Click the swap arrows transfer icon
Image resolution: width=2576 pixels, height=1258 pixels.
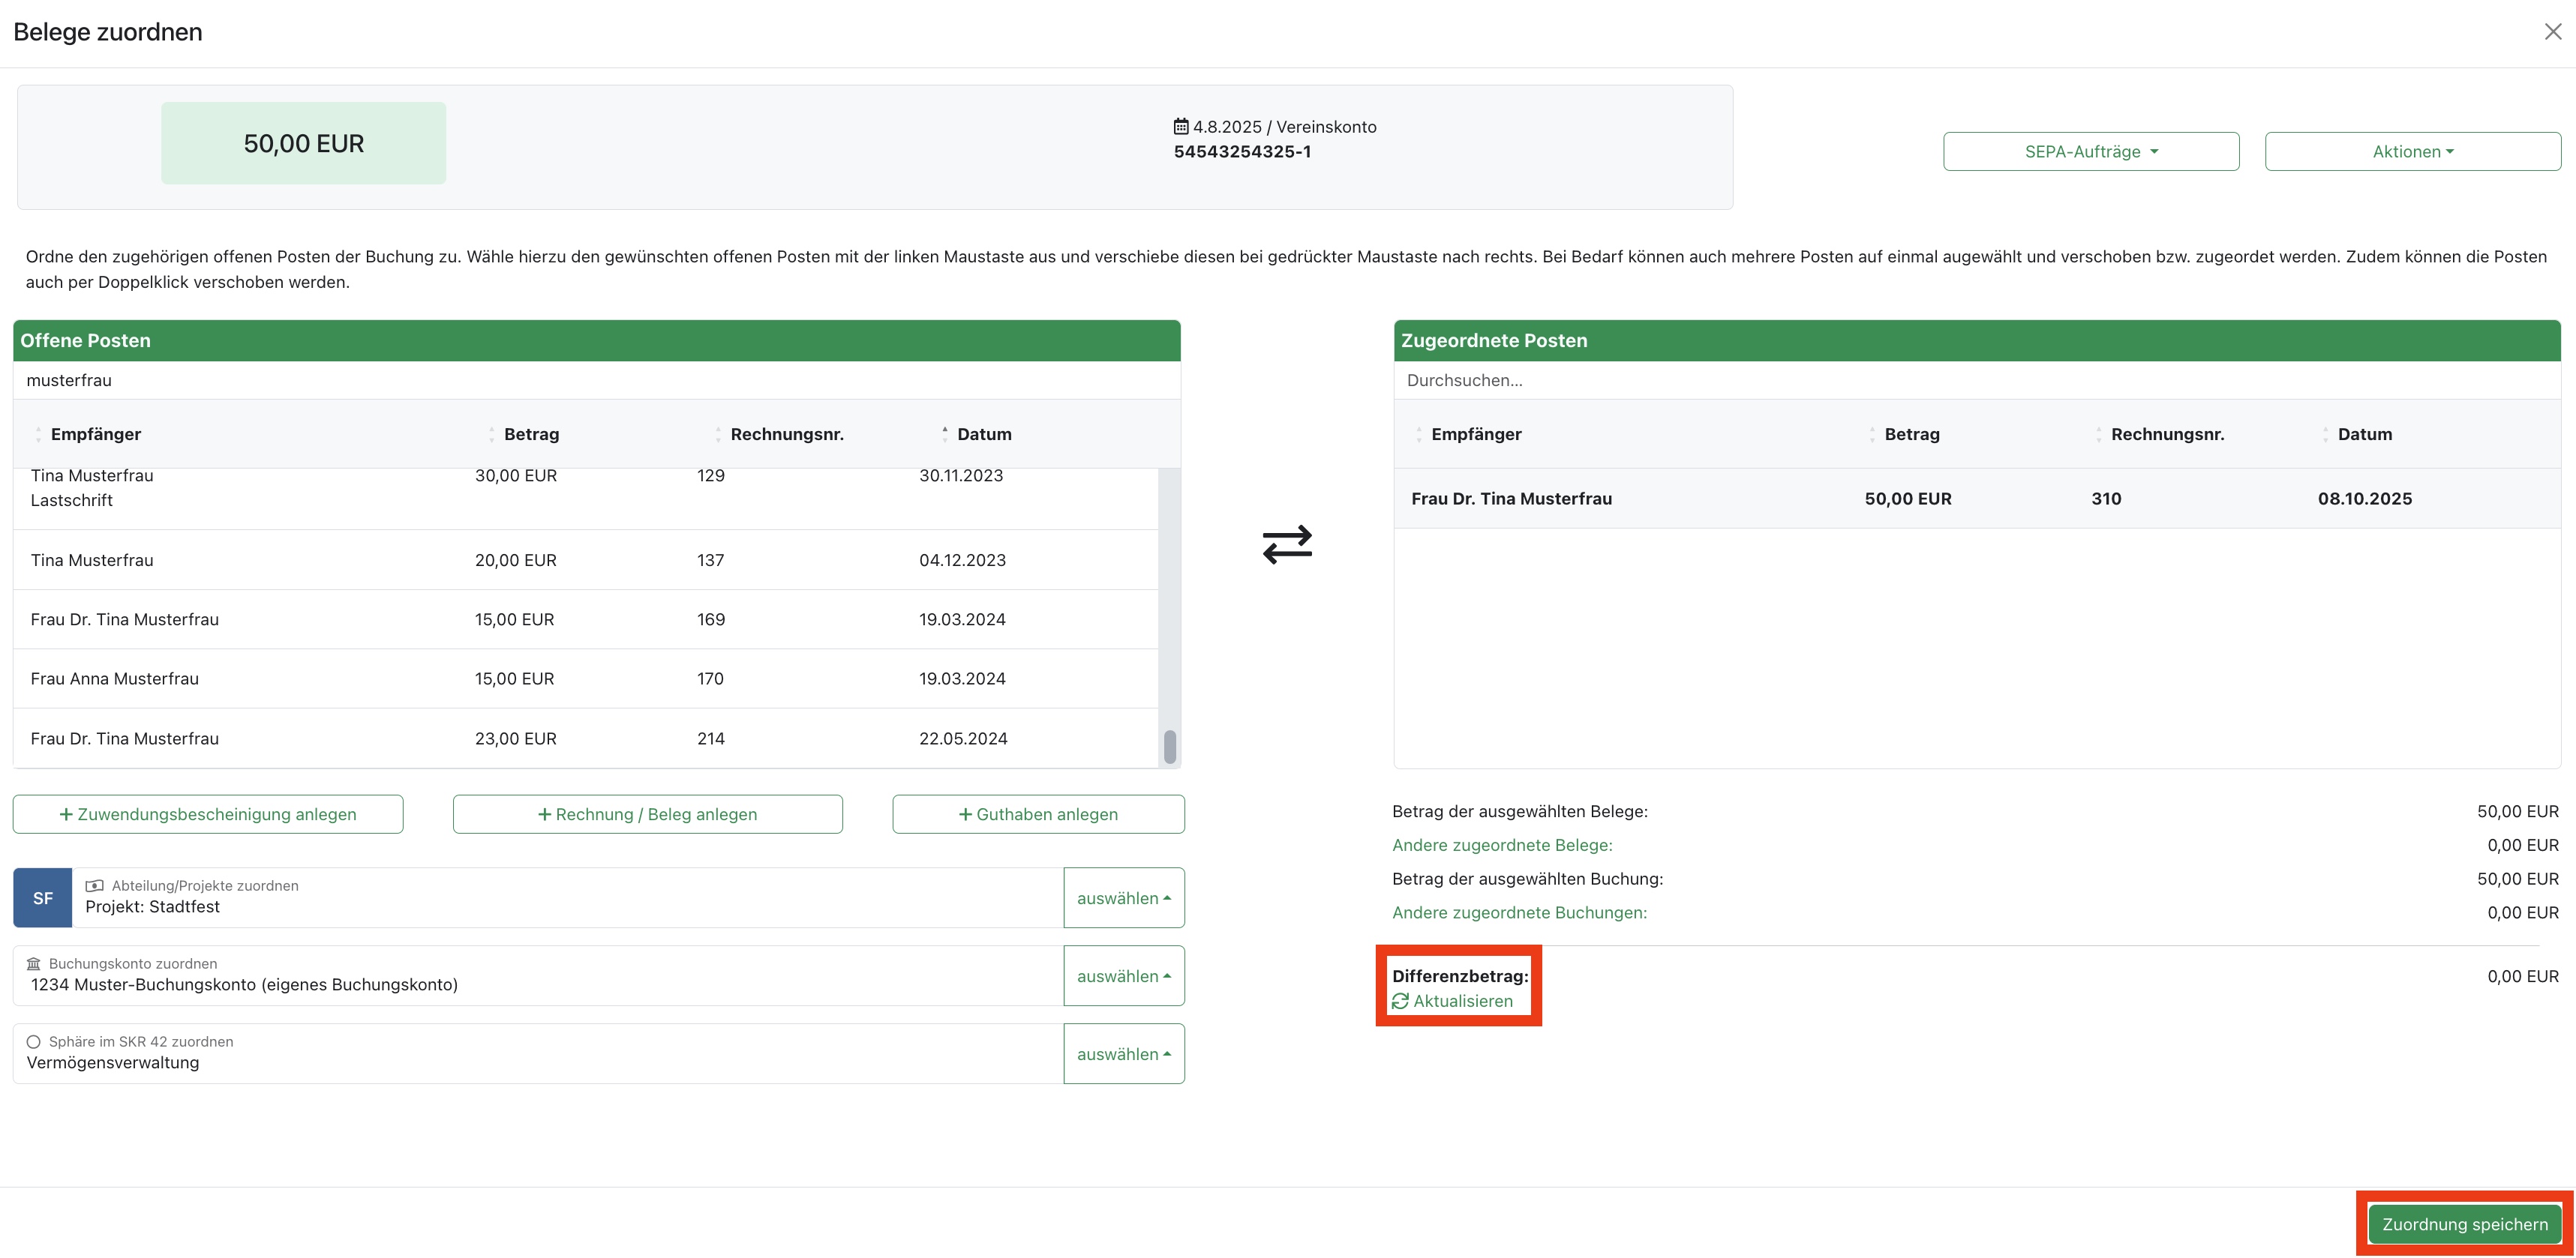pos(1287,544)
